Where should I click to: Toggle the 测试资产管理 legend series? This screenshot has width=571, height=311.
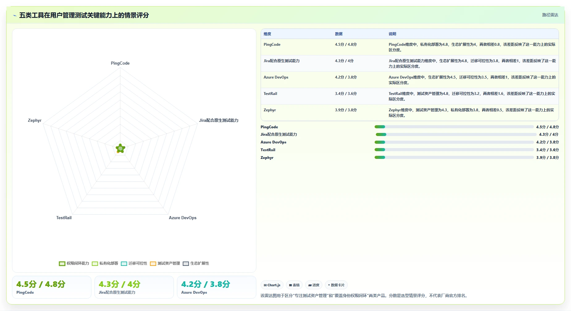click(165, 263)
